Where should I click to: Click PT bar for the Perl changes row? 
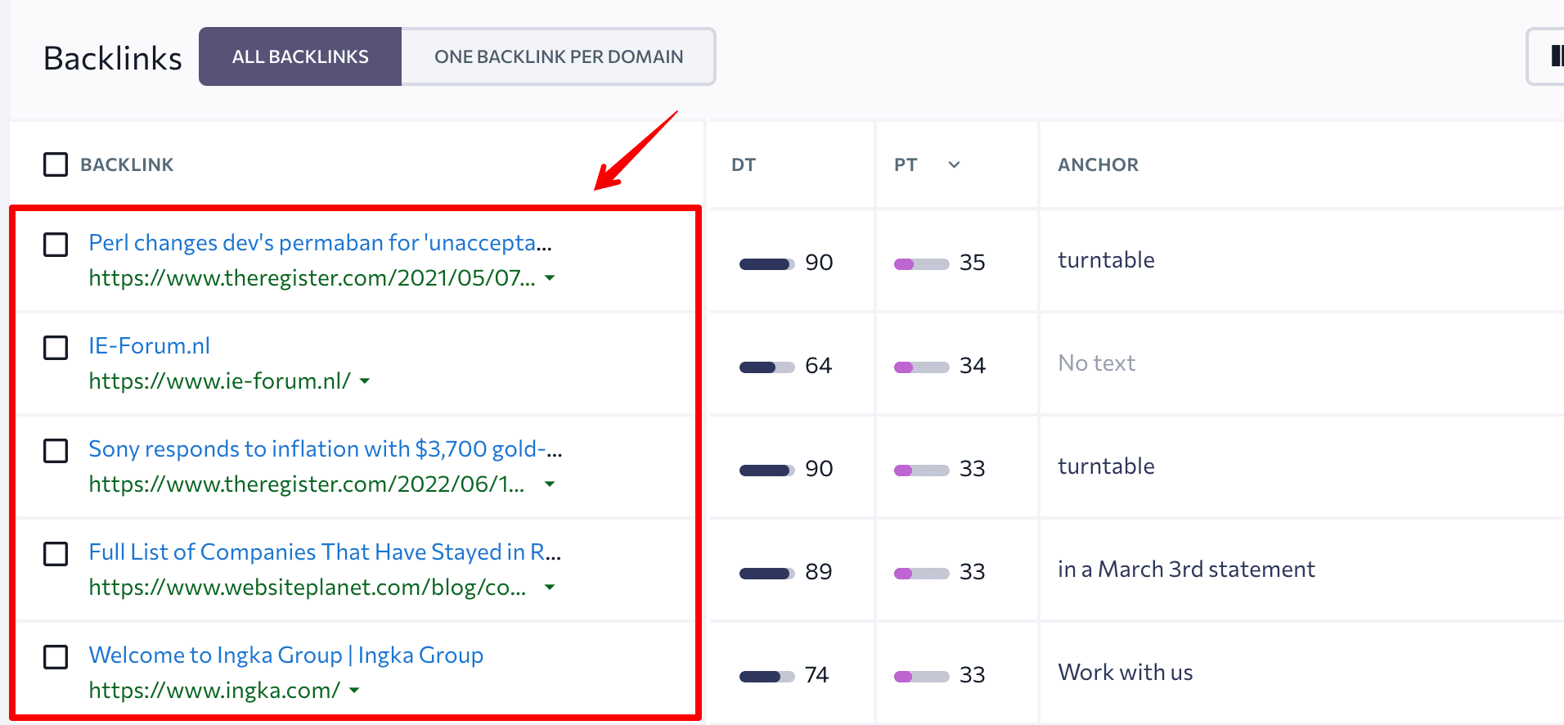click(x=922, y=264)
